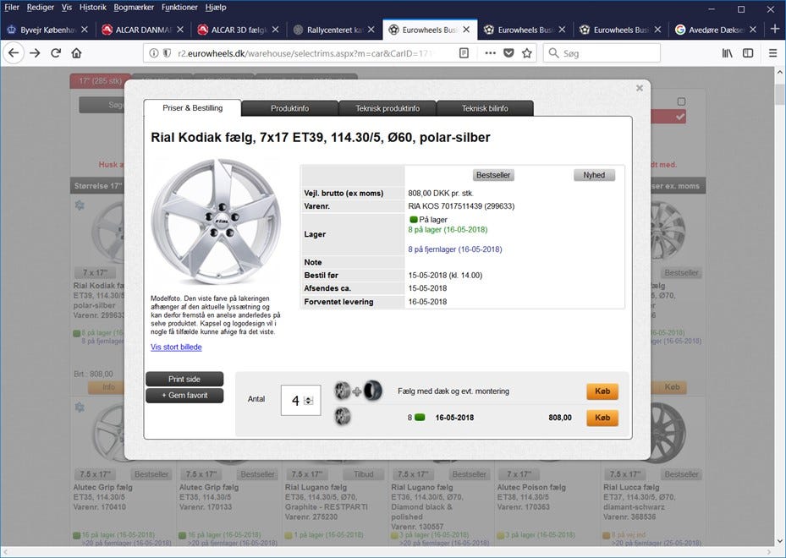Adjust the Antal quantity stepper arrows

(x=309, y=401)
